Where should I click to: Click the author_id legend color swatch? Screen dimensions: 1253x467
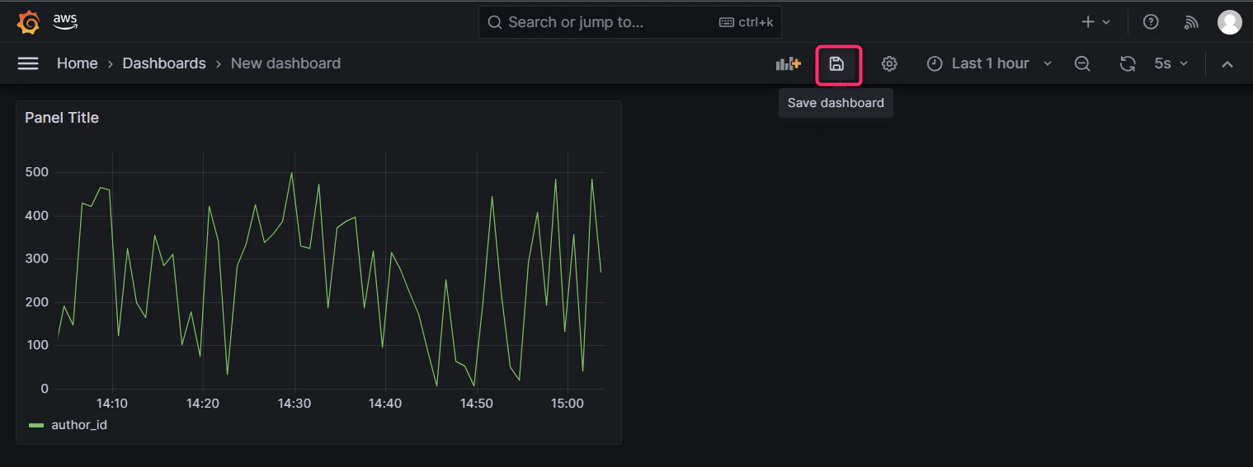tap(36, 425)
